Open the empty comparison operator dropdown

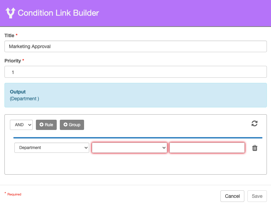point(130,148)
